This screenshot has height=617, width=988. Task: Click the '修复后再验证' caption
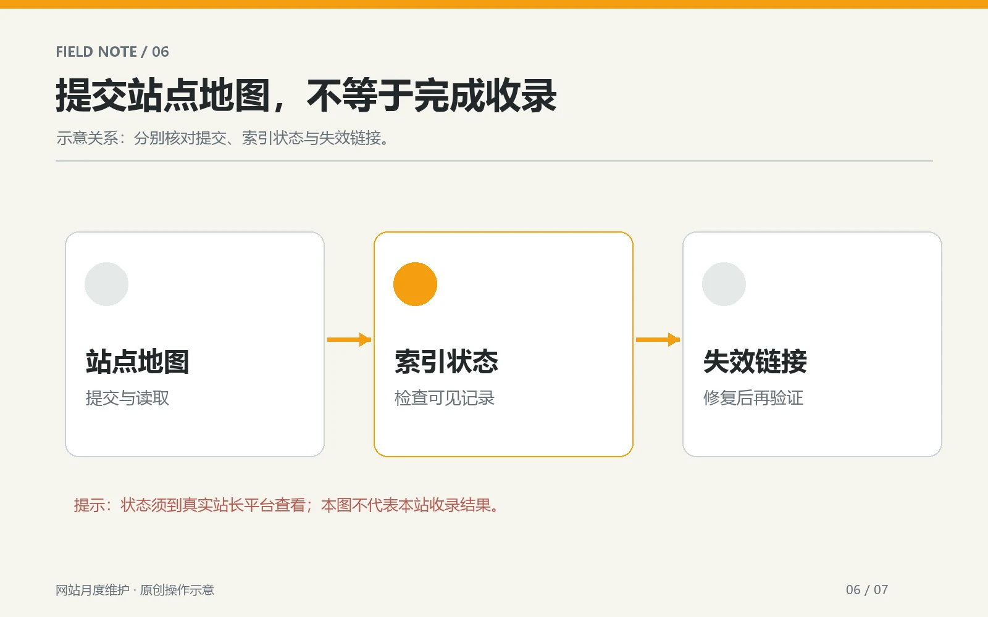tap(753, 398)
